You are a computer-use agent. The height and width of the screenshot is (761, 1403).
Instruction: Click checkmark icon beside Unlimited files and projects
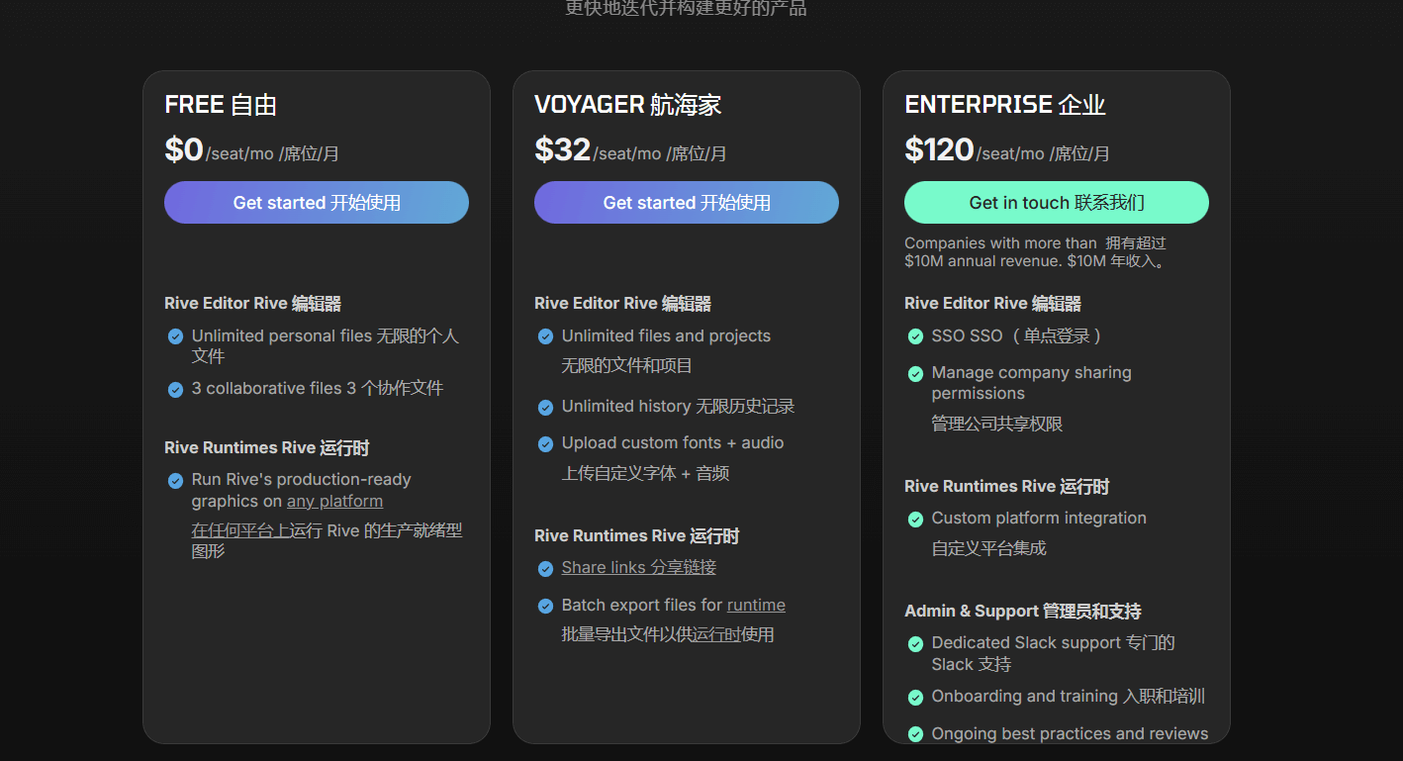point(545,336)
